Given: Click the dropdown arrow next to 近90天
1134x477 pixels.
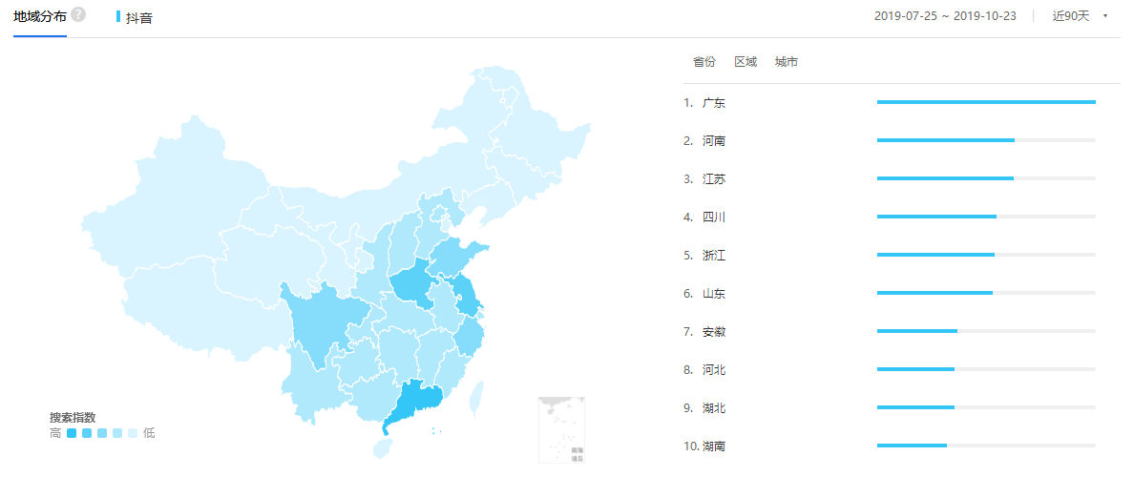Looking at the screenshot, I should pos(1105,16).
